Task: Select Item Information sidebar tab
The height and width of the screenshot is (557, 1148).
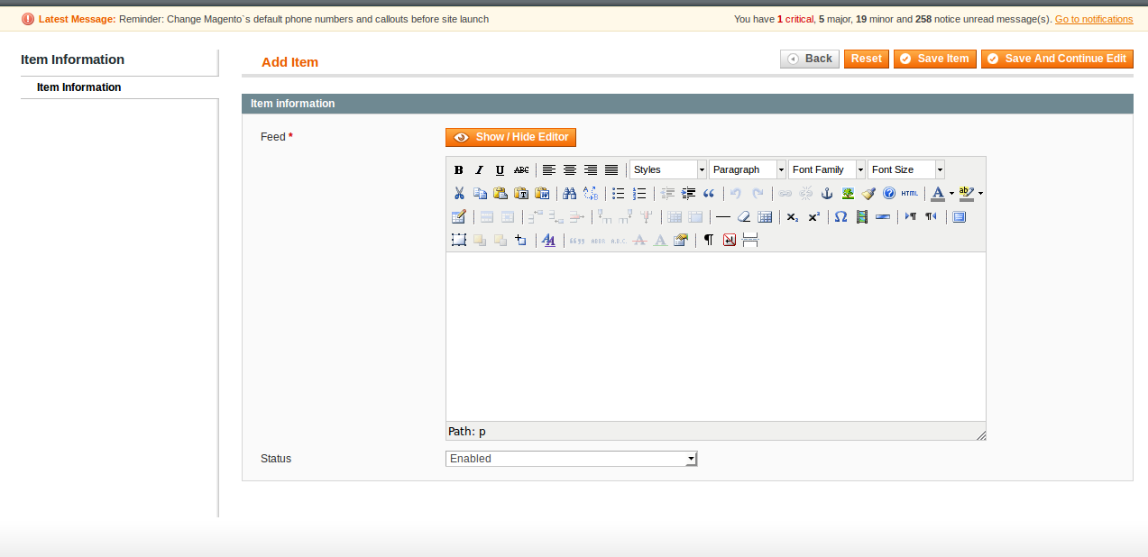Action: click(119, 87)
